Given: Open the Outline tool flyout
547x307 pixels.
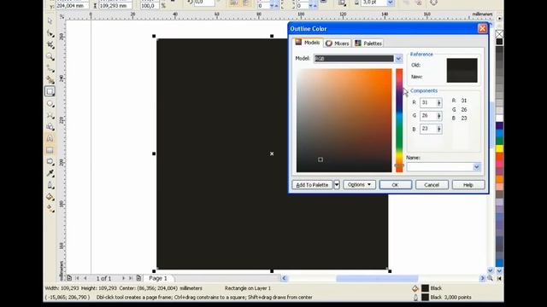Looking at the screenshot, I should pyautogui.click(x=50, y=185).
